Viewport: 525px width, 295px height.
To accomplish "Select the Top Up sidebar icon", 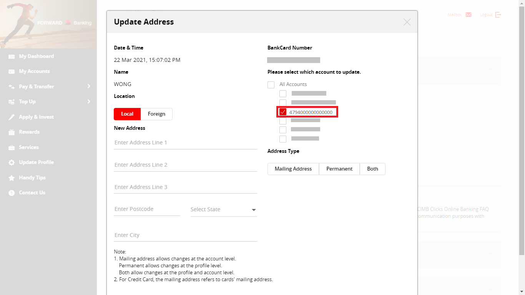I will point(12,102).
